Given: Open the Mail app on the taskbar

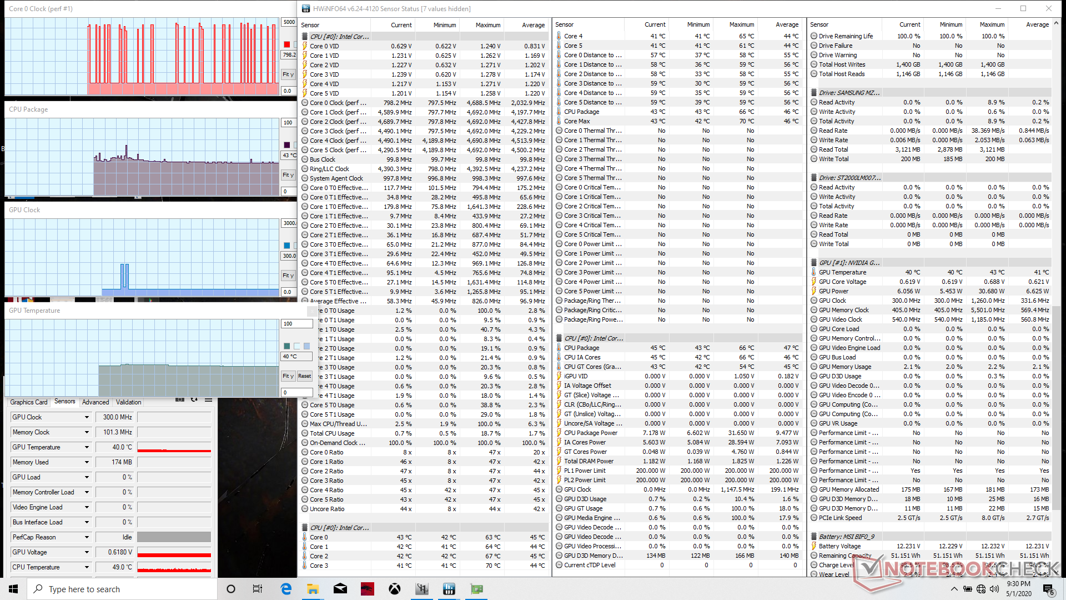Looking at the screenshot, I should coord(340,589).
